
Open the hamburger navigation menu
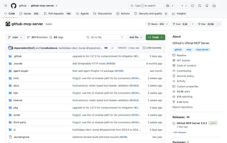(x=6, y=6)
